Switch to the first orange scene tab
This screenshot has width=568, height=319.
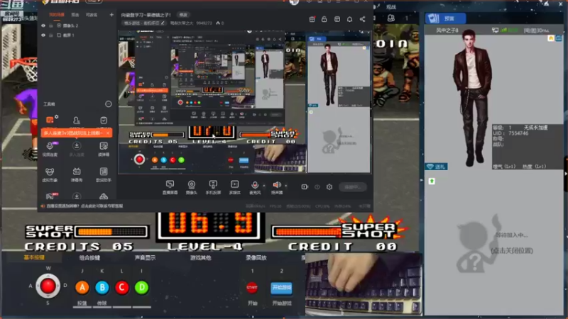click(x=57, y=15)
